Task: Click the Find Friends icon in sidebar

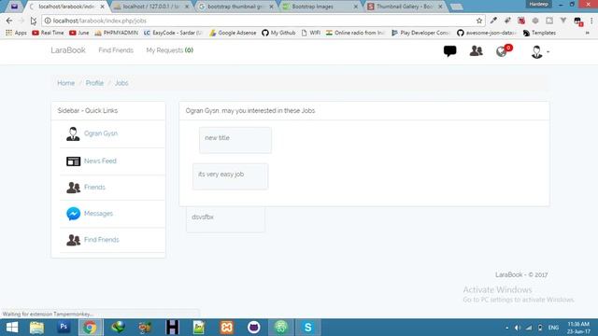Action: pyautogui.click(x=73, y=240)
